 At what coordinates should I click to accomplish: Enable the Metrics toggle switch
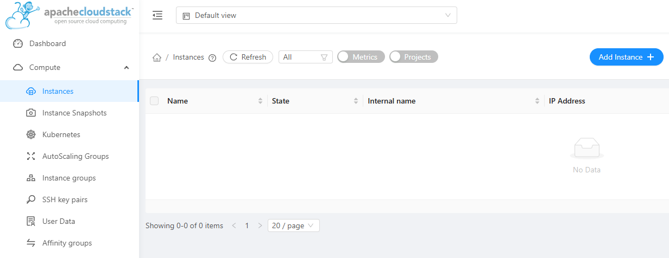(x=361, y=57)
